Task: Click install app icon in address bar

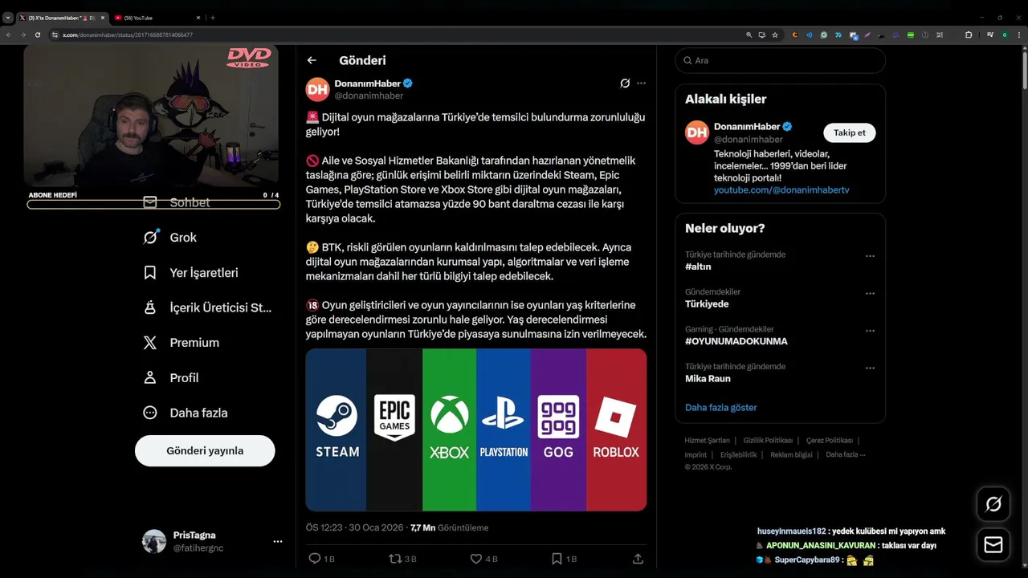Action: pos(762,35)
